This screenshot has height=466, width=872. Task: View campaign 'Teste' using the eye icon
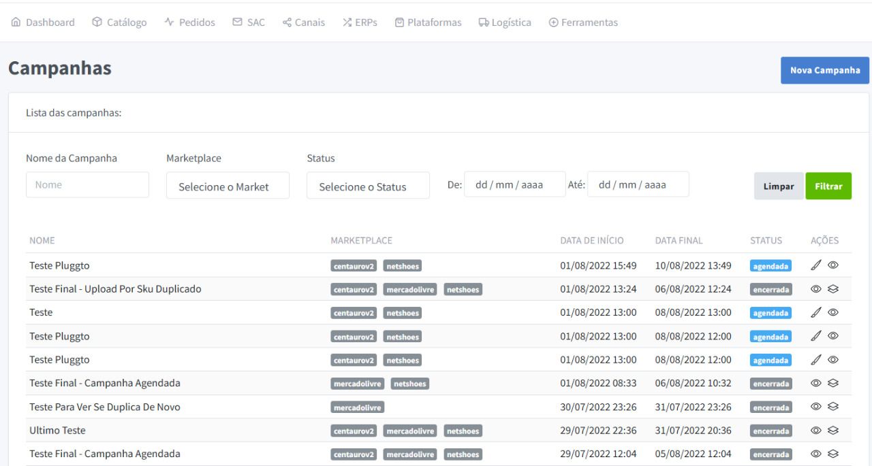832,313
